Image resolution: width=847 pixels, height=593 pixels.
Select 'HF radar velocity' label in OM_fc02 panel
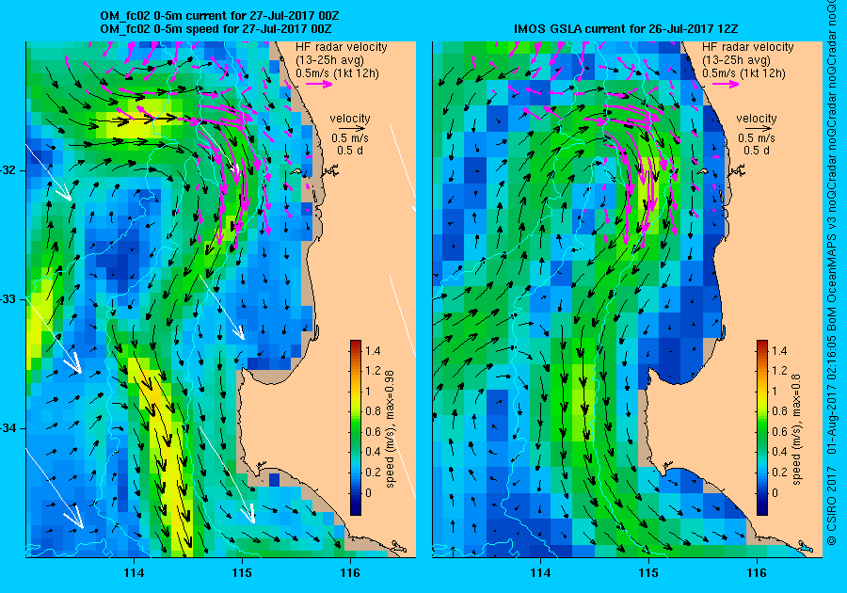pyautogui.click(x=342, y=47)
